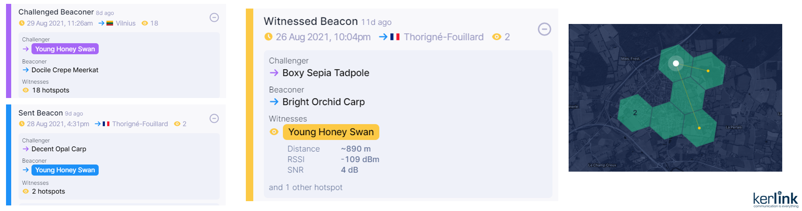Click the 18 hotspots witnesses eye icon
Viewport: 802px width, 211px height.
26,90
